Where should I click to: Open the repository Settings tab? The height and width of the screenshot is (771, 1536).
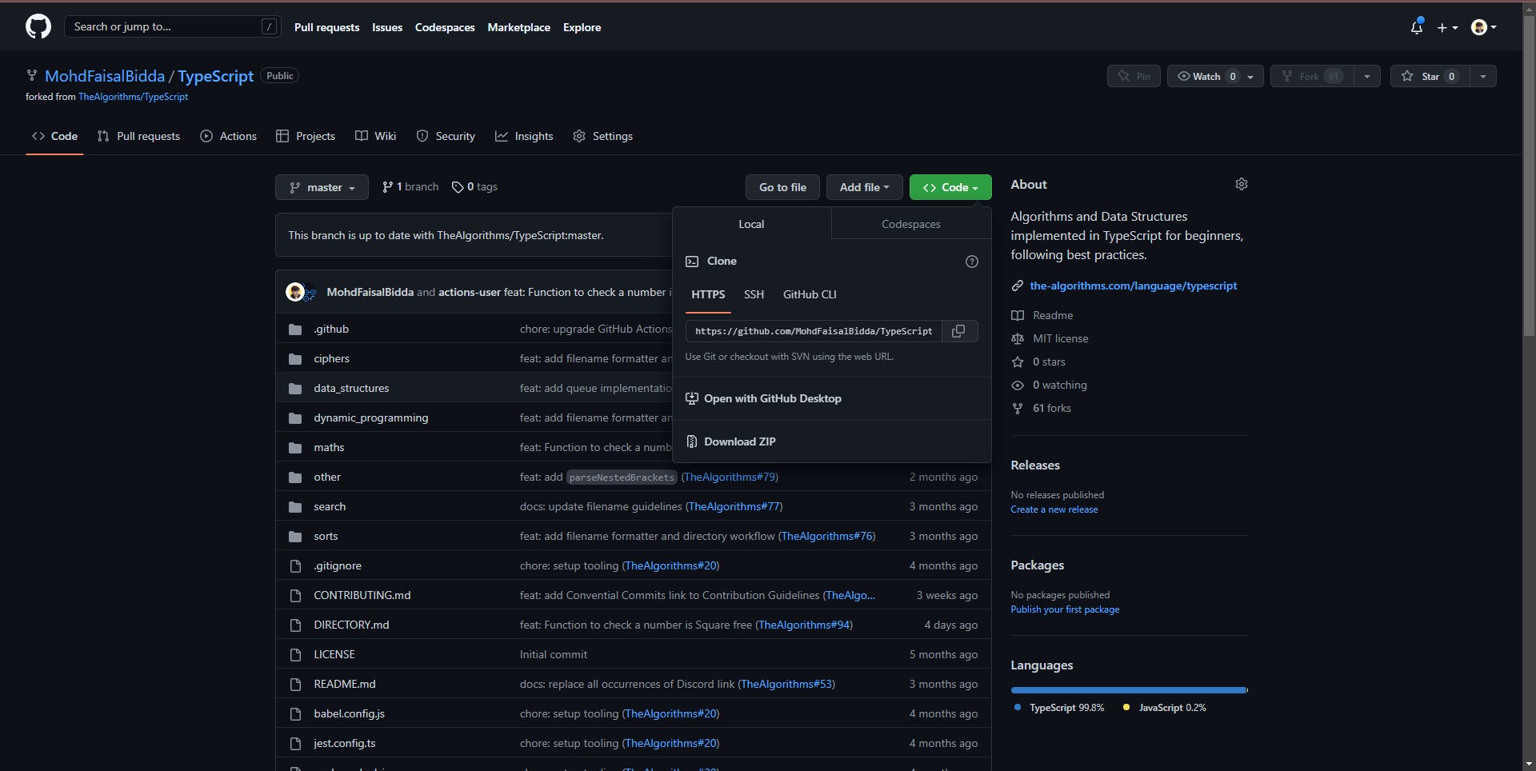603,136
